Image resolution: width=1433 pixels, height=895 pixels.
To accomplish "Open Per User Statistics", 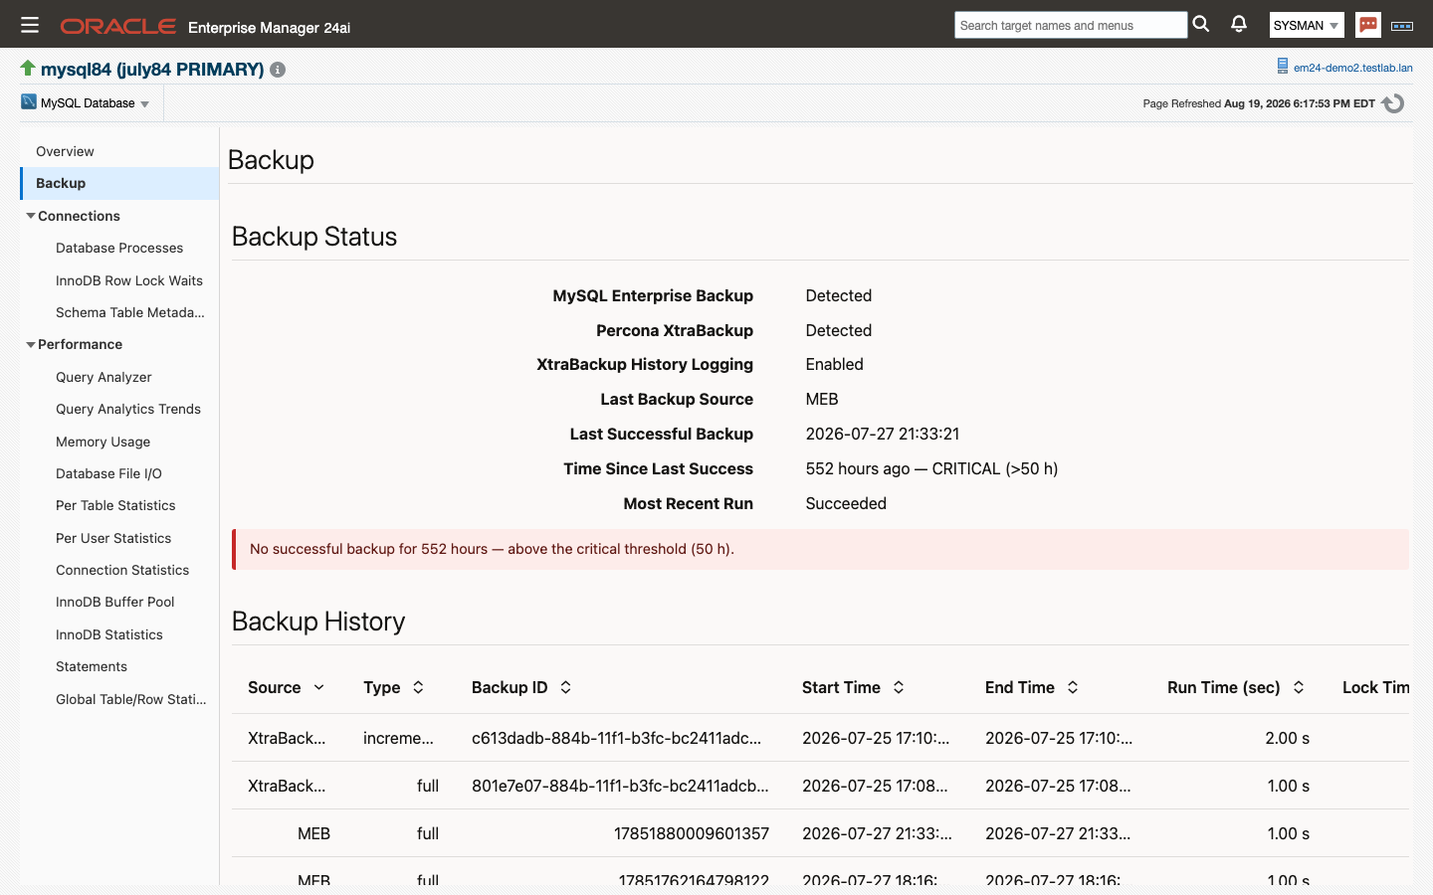I will tap(113, 538).
